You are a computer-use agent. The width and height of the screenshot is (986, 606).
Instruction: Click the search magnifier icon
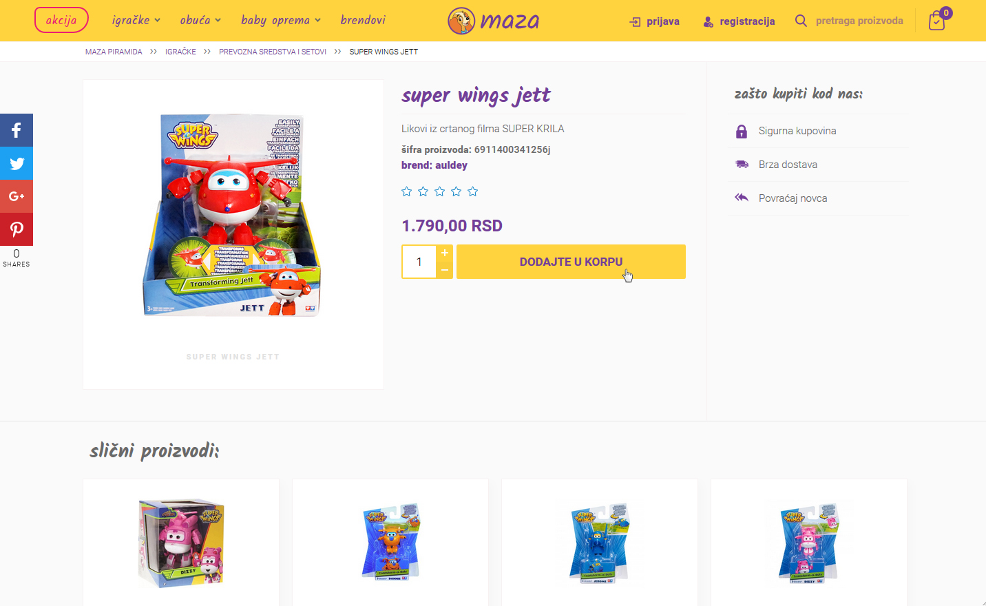tap(801, 21)
